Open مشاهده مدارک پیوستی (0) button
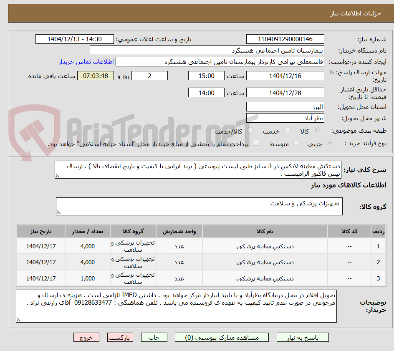This screenshot has width=394, height=351. [222, 337]
